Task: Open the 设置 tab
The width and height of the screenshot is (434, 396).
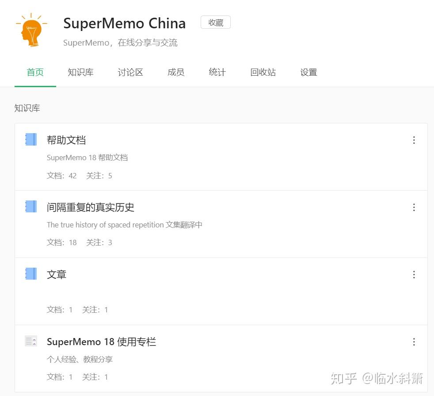Action: pyautogui.click(x=308, y=72)
